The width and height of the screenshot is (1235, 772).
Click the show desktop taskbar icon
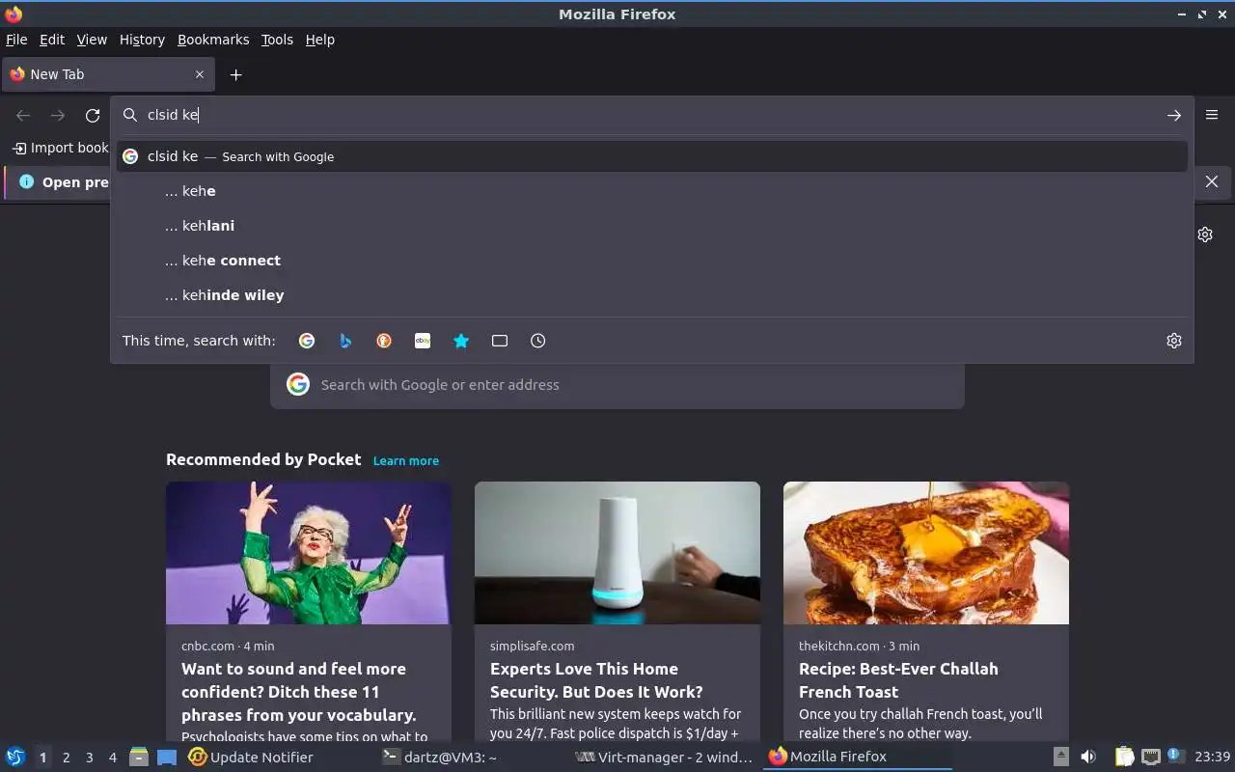167,758
